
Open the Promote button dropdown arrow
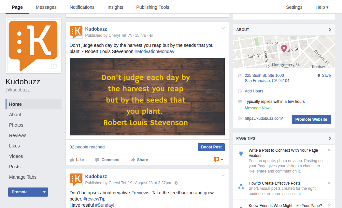(44, 192)
